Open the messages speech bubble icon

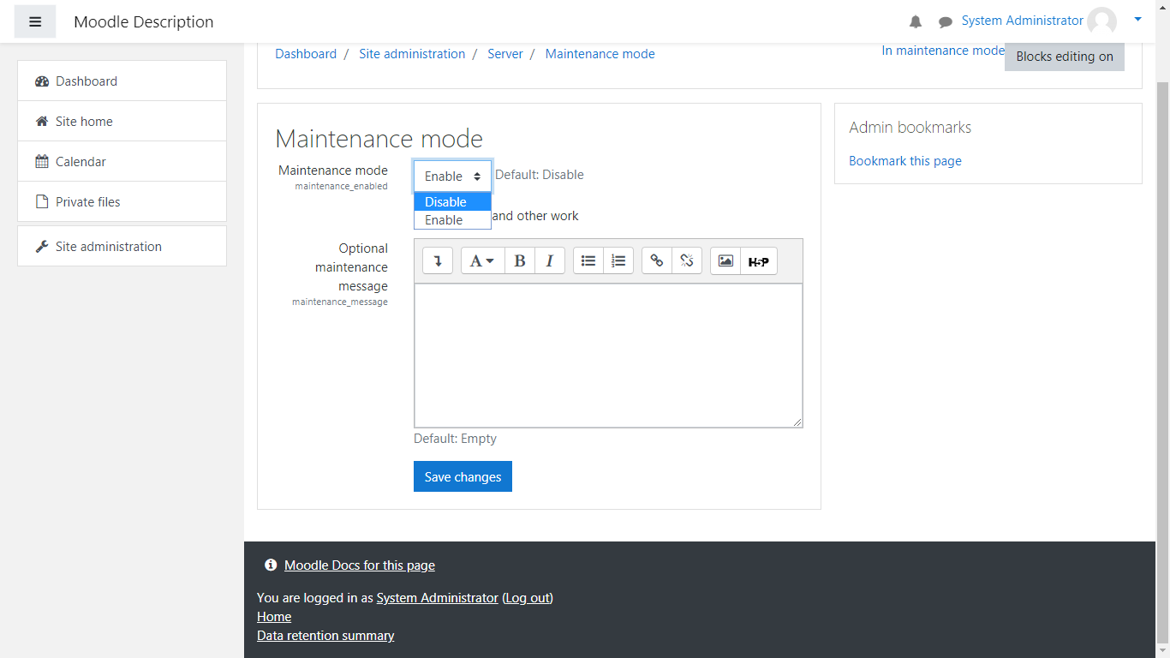[945, 21]
